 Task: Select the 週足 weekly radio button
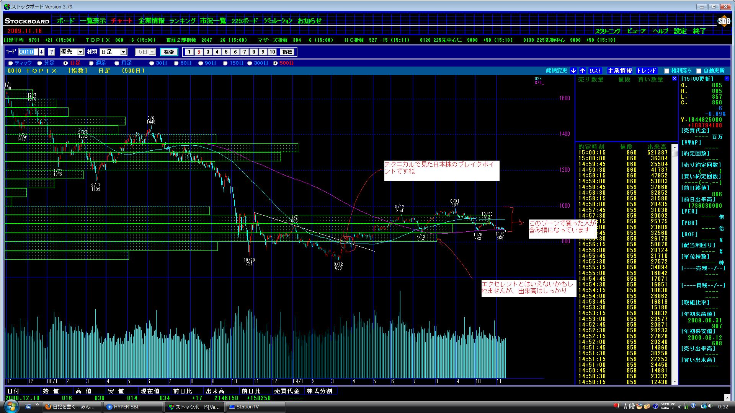(x=91, y=63)
